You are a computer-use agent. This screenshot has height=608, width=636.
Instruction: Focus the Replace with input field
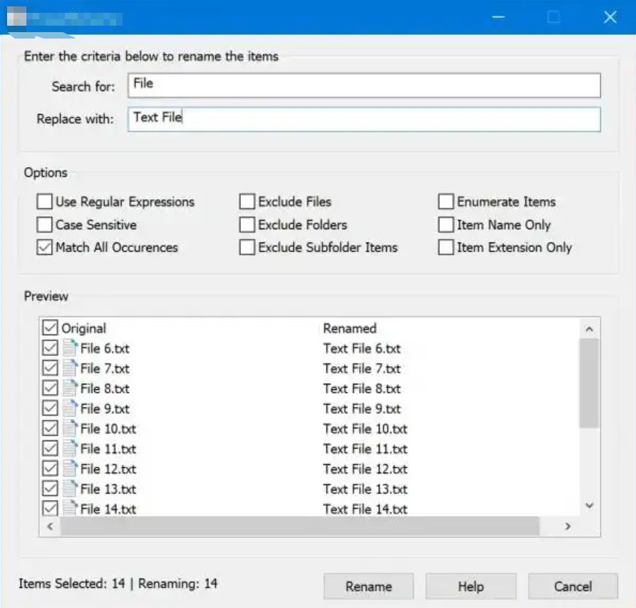click(364, 118)
